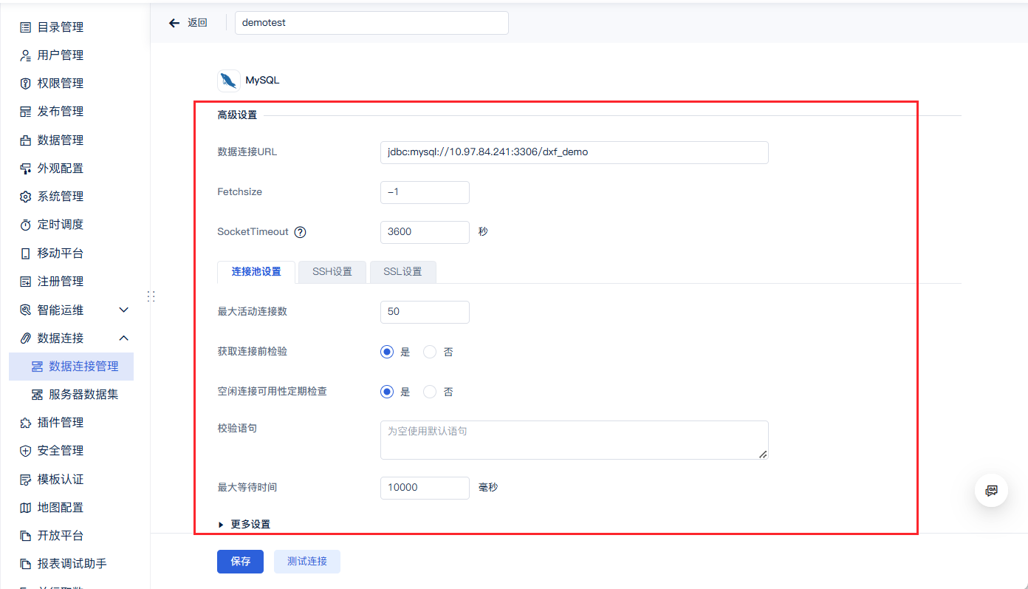Select 否 for 空闲连接可用性定期检查
The width and height of the screenshot is (1028, 589).
[430, 392]
